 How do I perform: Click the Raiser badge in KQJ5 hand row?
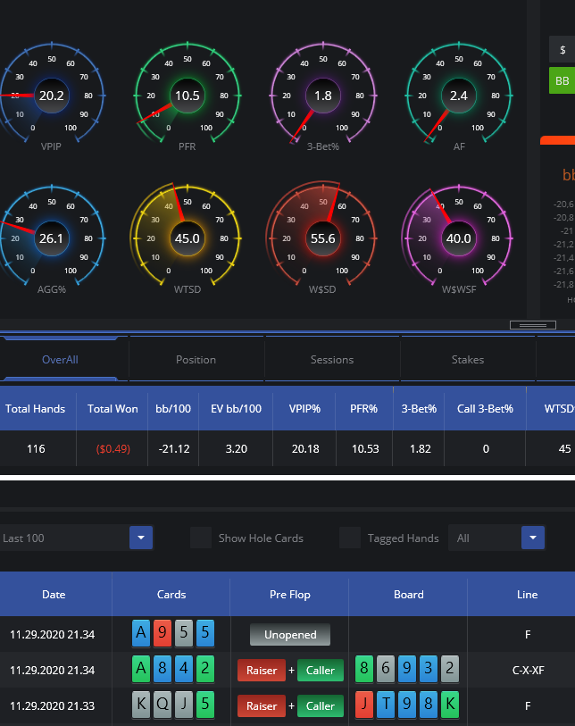(262, 706)
